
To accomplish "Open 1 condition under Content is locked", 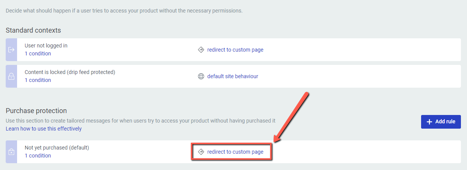I will pyautogui.click(x=38, y=80).
